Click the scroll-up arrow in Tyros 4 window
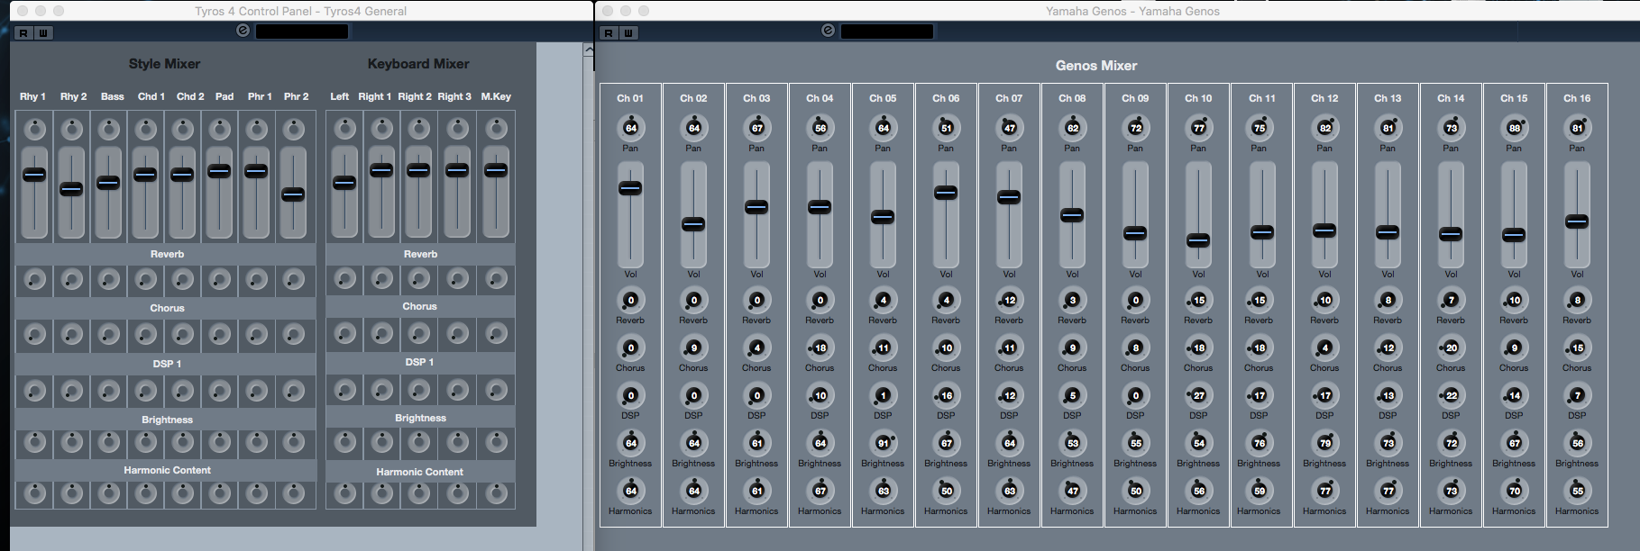 click(x=589, y=50)
